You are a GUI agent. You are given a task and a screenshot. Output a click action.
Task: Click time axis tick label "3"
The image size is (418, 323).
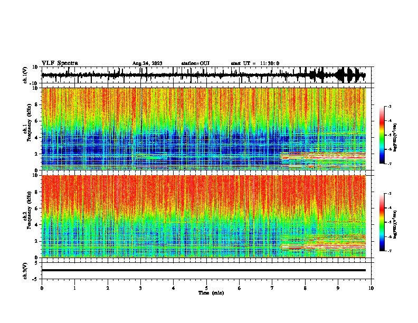140,288
